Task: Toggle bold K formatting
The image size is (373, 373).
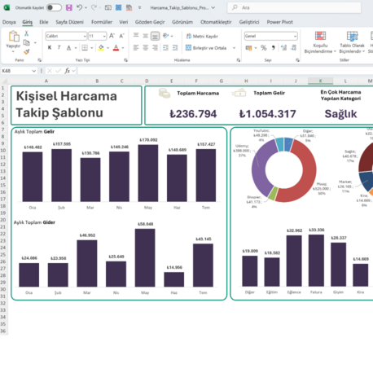Action: [50, 48]
